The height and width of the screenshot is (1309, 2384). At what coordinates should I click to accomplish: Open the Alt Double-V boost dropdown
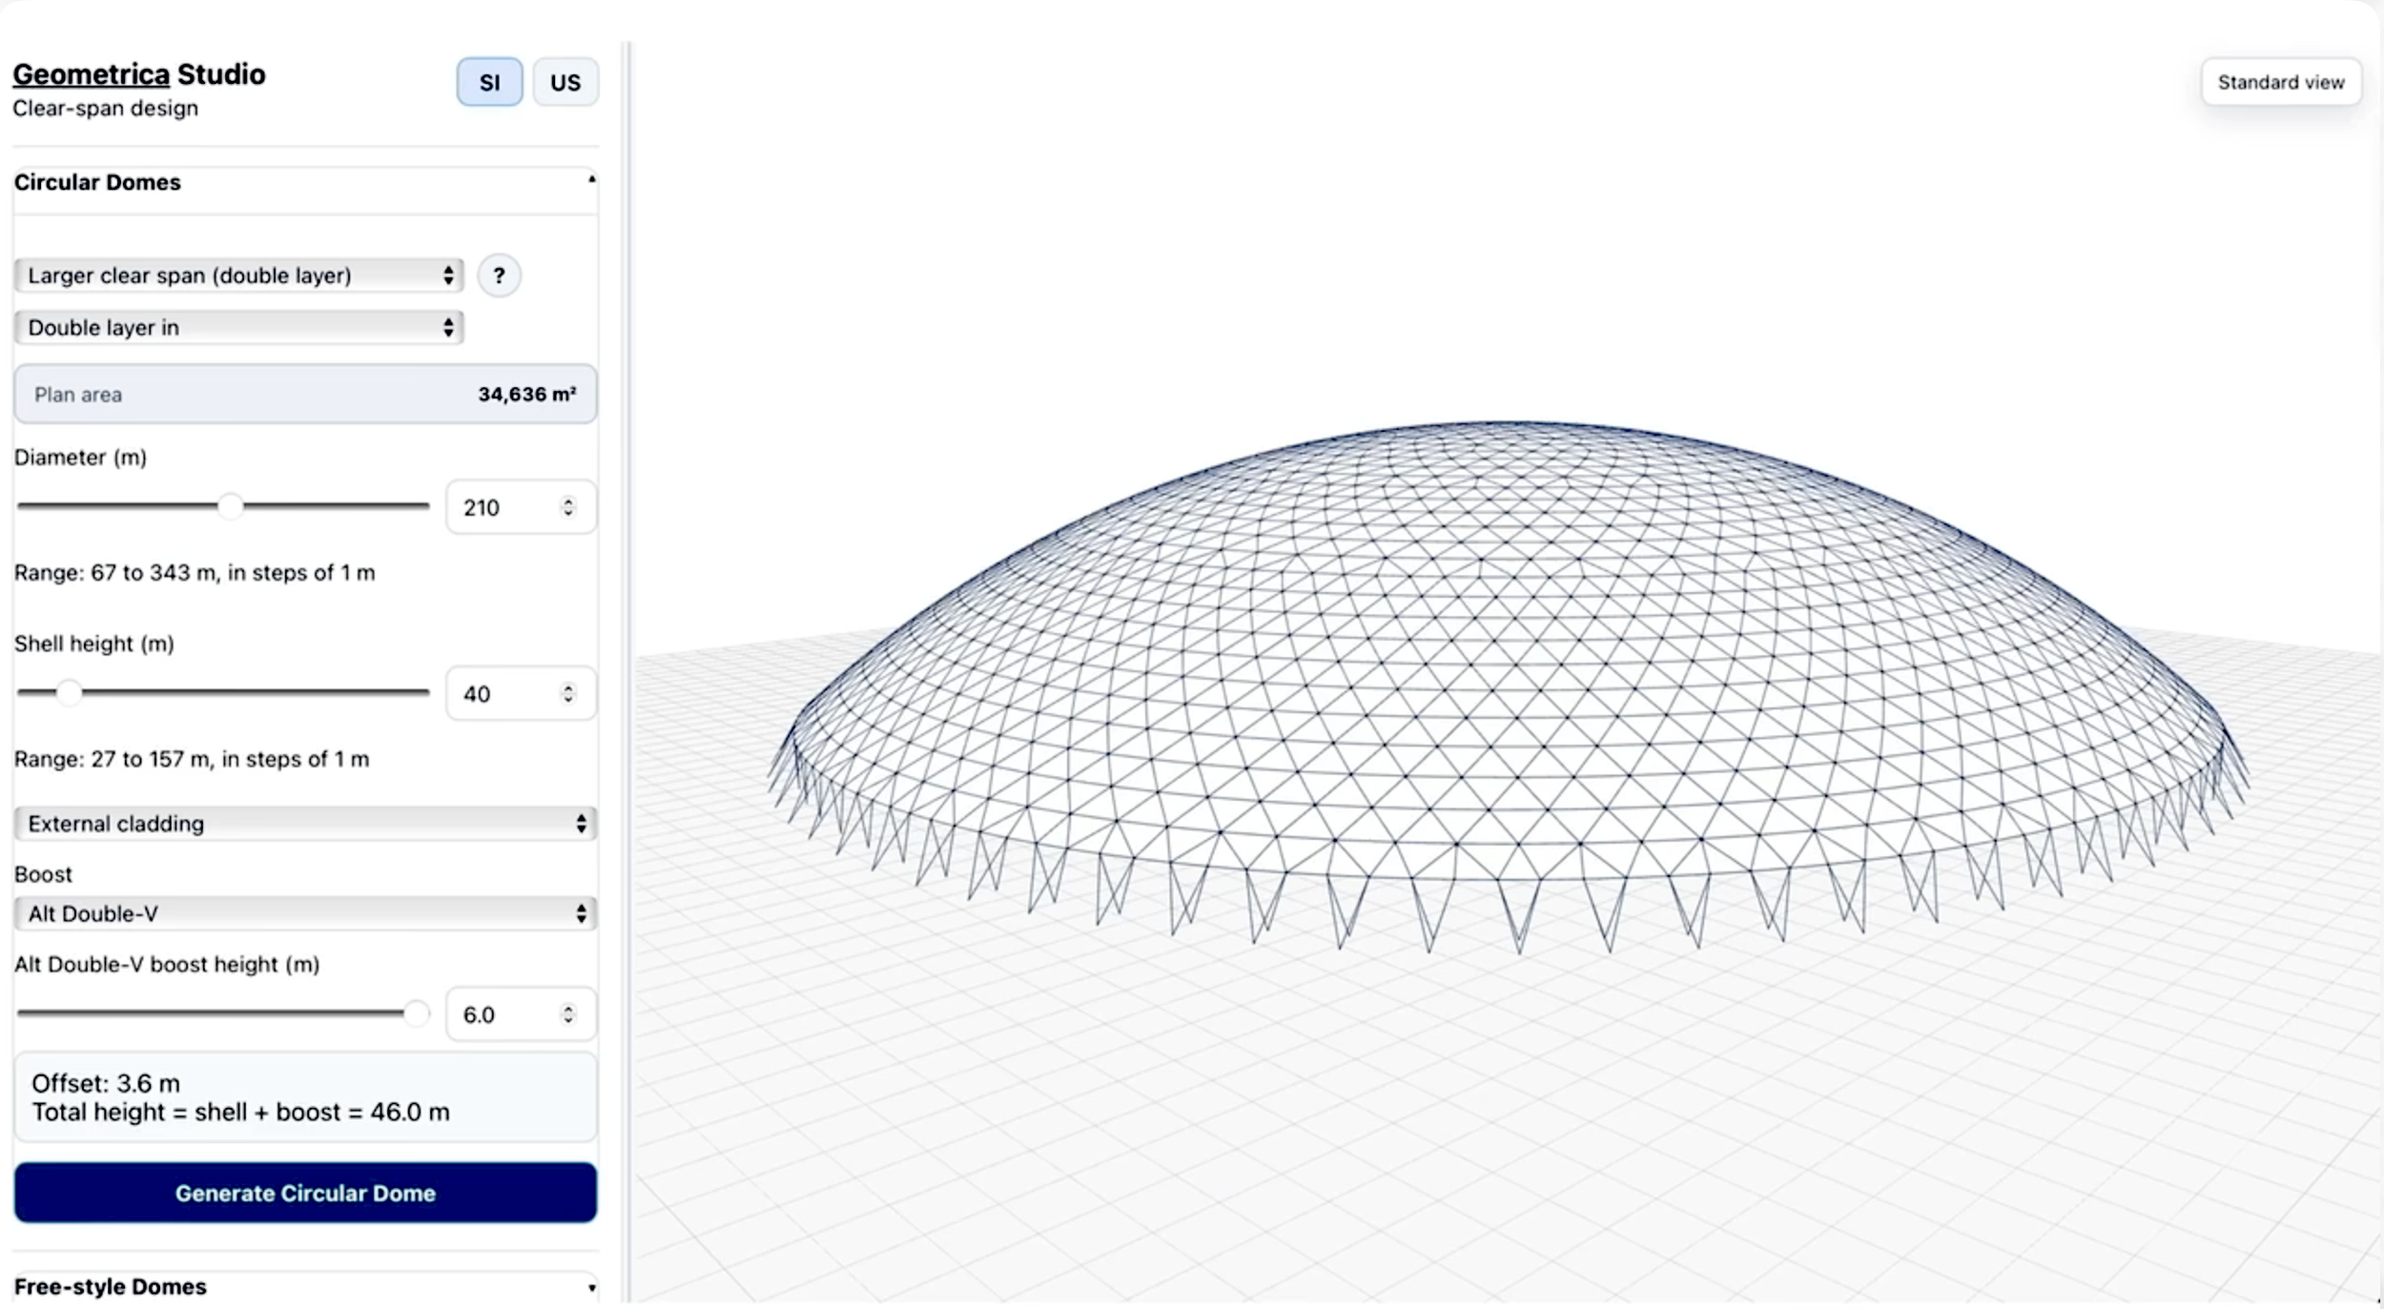[305, 913]
